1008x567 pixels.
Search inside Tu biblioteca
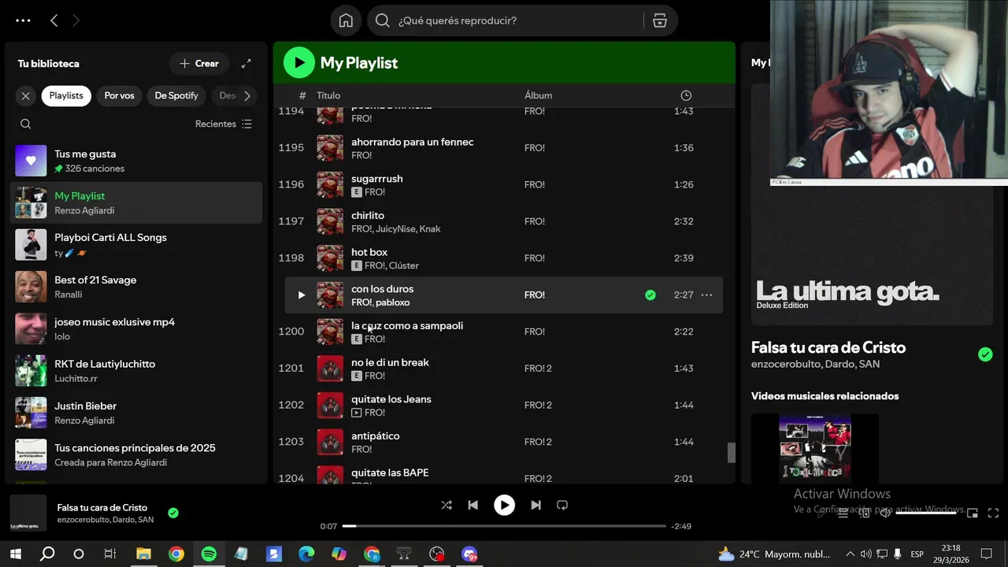(x=26, y=124)
